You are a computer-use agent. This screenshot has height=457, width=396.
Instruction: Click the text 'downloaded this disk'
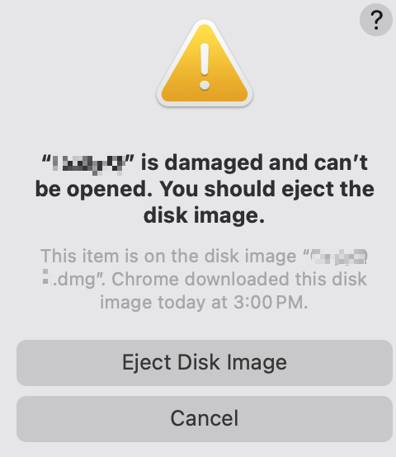pos(276,279)
